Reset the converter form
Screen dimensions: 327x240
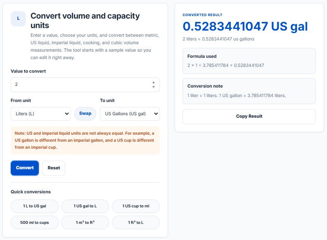click(54, 168)
